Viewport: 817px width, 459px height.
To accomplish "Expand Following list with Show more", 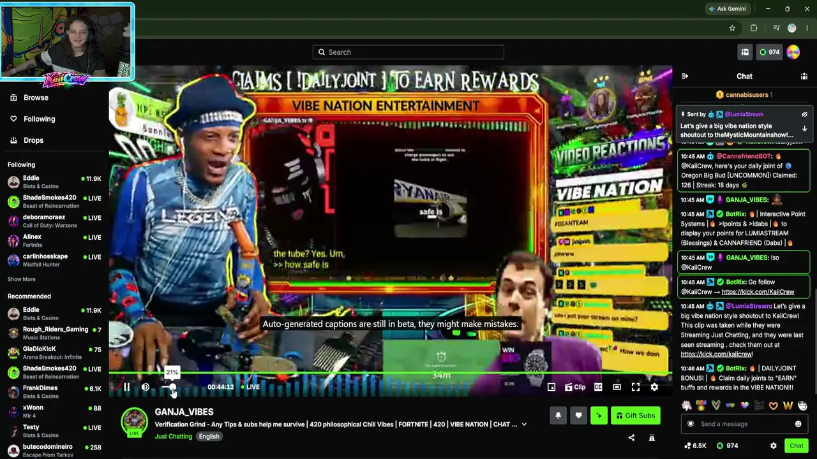I will pos(22,279).
